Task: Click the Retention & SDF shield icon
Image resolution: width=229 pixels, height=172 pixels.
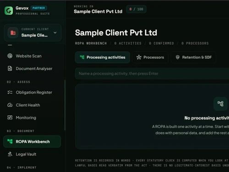Action: (178, 57)
